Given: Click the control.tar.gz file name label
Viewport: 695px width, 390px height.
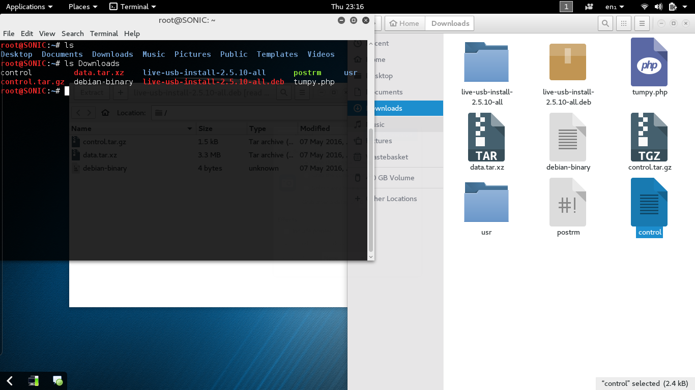Looking at the screenshot, I should click(x=650, y=167).
